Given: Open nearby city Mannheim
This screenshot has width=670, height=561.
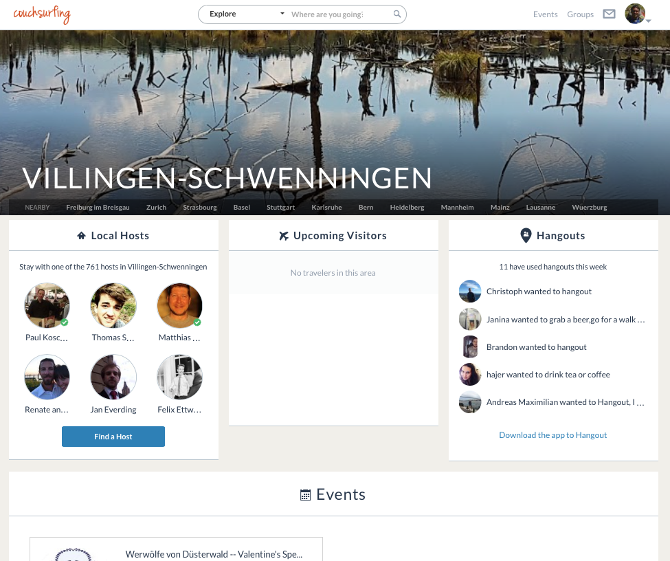Looking at the screenshot, I should [x=457, y=208].
